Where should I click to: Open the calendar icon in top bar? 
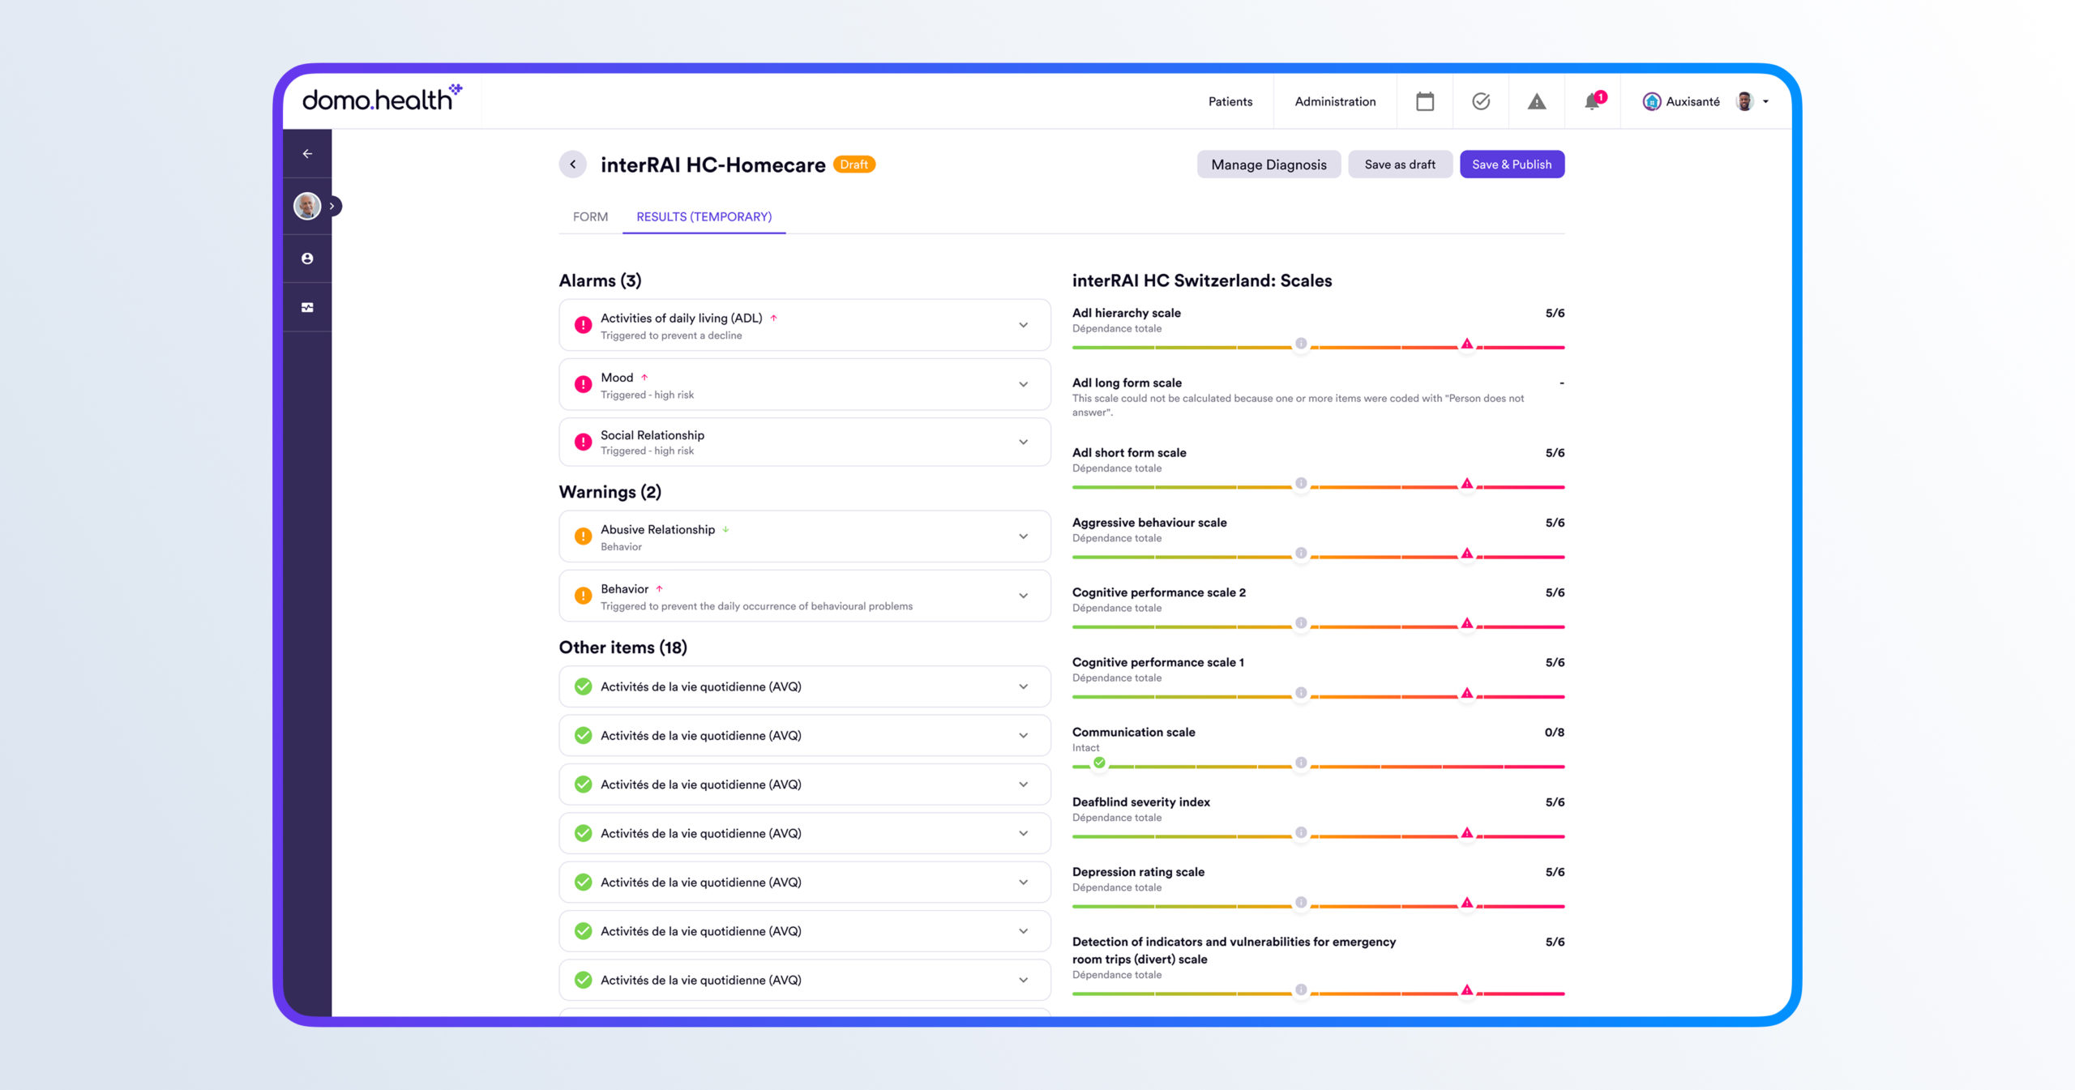[1424, 101]
